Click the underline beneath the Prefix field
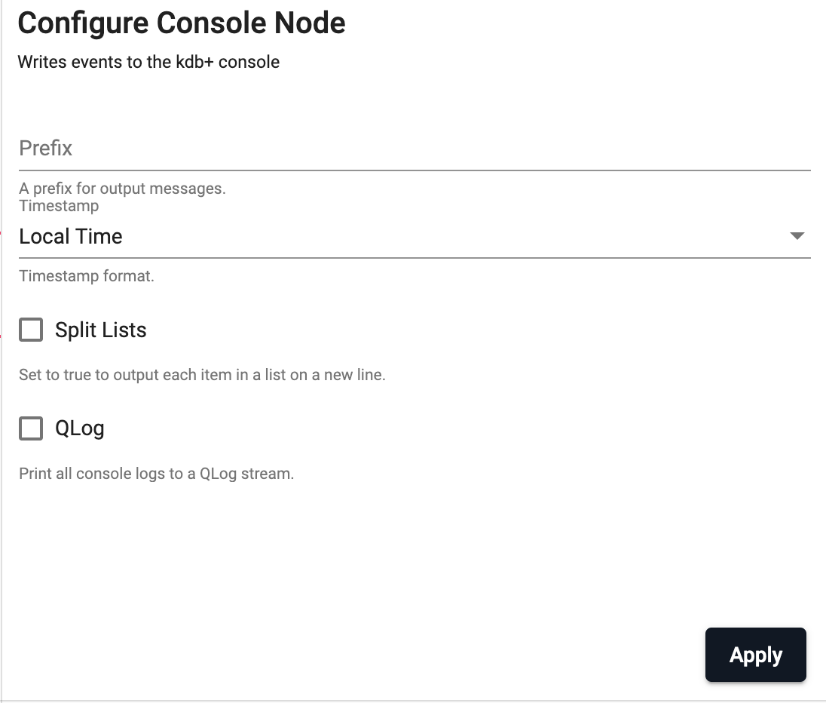Screen dimensions: 826x703 [x=415, y=170]
